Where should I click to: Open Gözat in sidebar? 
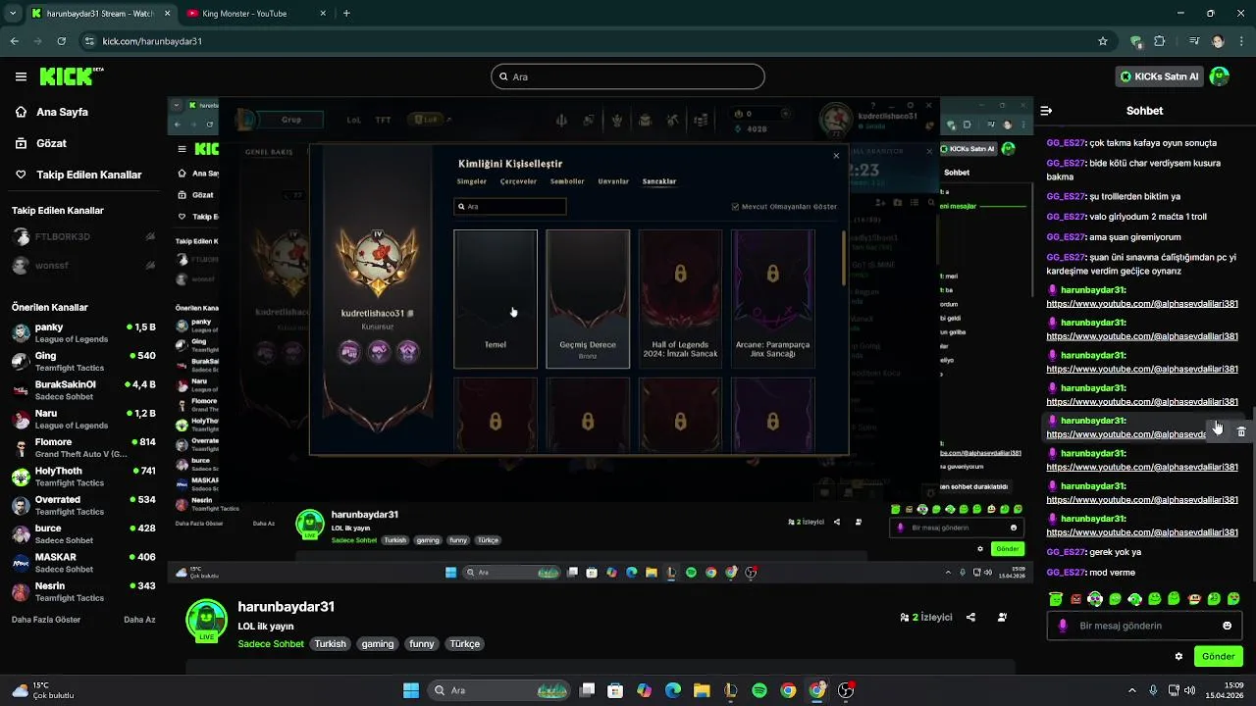[x=51, y=143]
